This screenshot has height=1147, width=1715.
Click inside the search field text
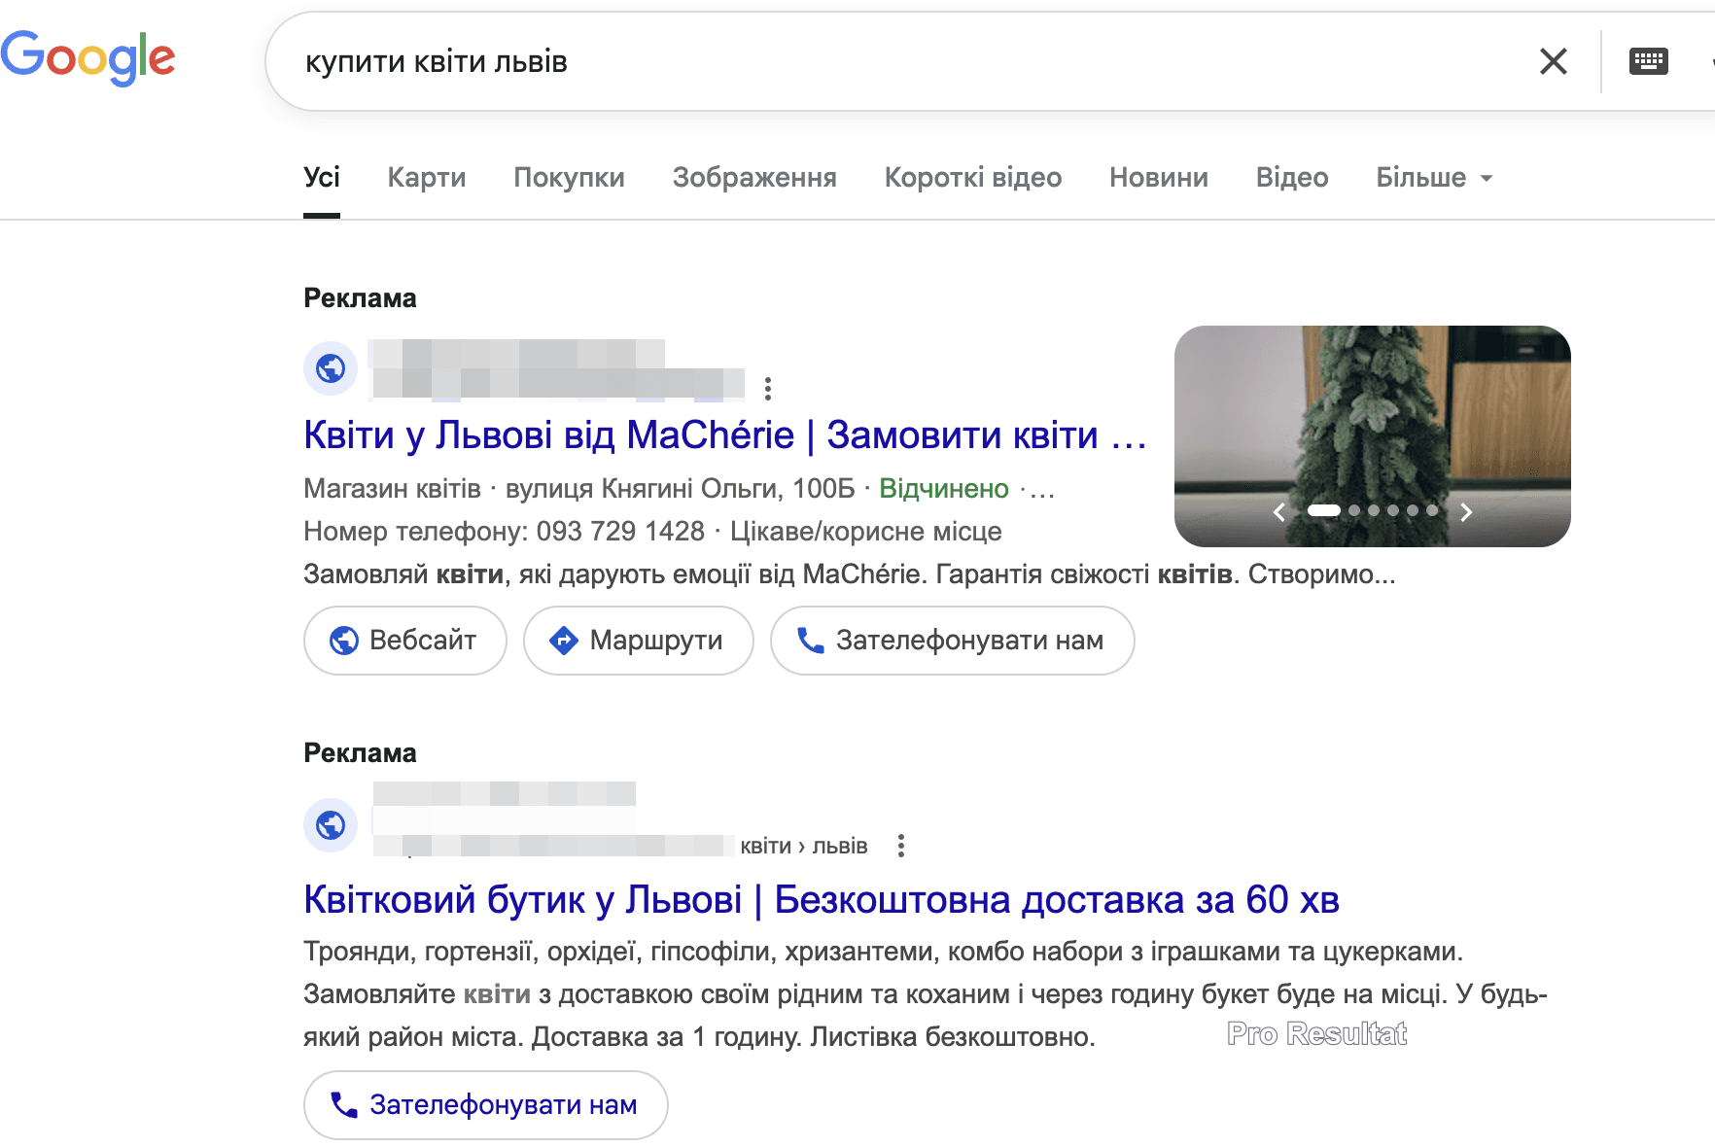(437, 61)
